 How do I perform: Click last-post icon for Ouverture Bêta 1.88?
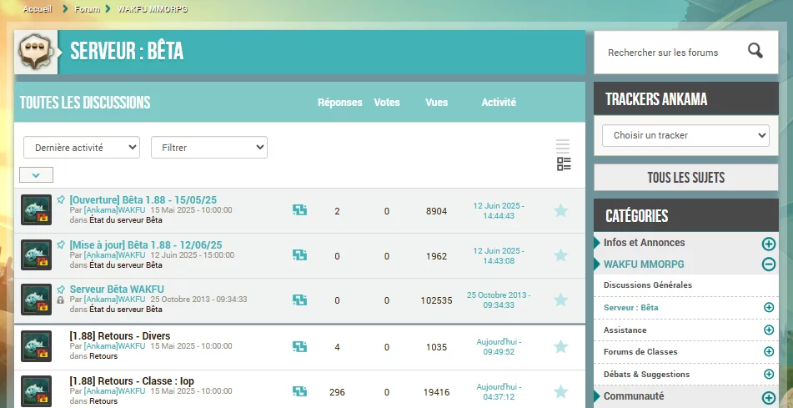pos(299,210)
